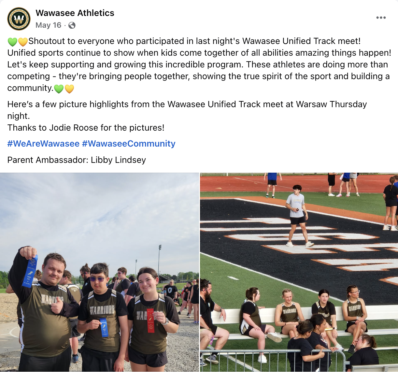Click the green heart emoji before Shoutout
The image size is (398, 372).
12,42
